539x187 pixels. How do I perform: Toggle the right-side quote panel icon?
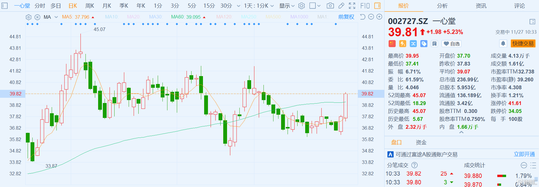pyautogui.click(x=377, y=6)
